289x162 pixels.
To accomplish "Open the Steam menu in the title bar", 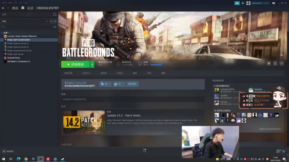I will (4, 3).
